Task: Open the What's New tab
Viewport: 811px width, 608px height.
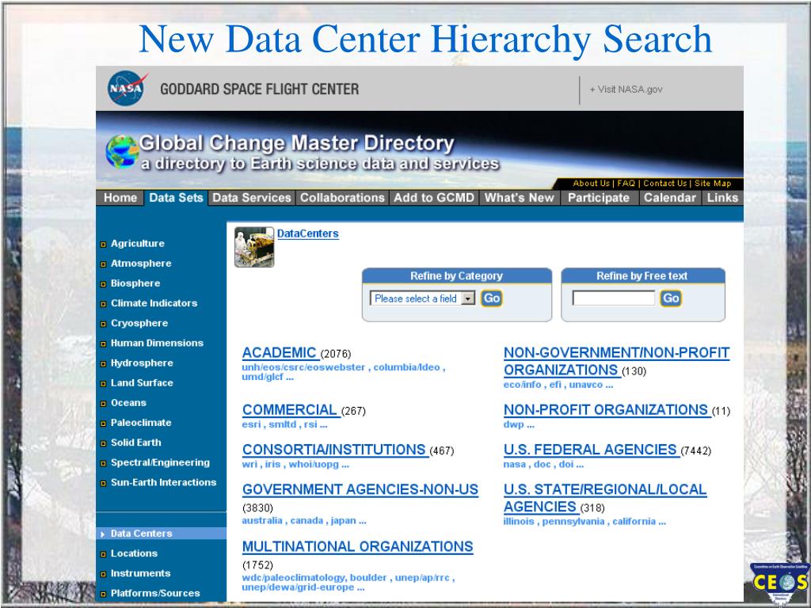Action: click(520, 198)
